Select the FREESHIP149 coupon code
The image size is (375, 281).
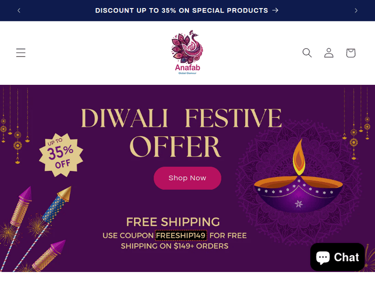click(181, 236)
